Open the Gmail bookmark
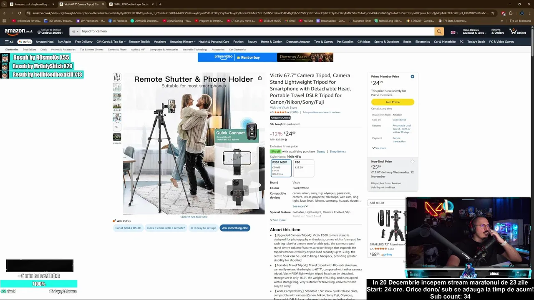The width and height of the screenshot is (534, 300). point(290,20)
